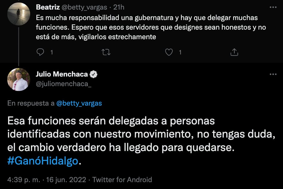Open more options on Julio Menchaca's tweet
Image resolution: width=283 pixels, height=189 pixels.
point(273,74)
